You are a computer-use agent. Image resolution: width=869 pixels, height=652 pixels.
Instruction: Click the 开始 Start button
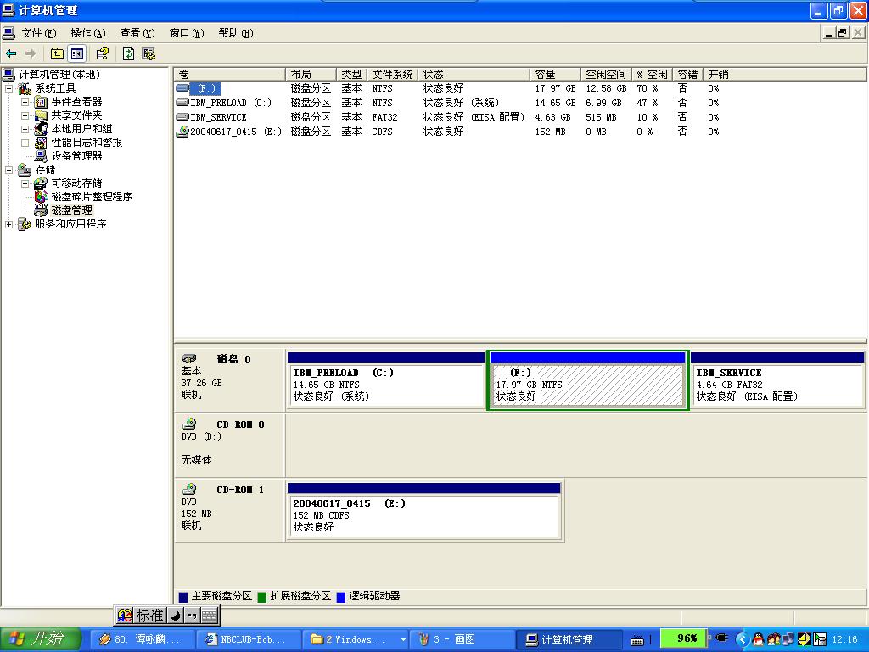(41, 639)
